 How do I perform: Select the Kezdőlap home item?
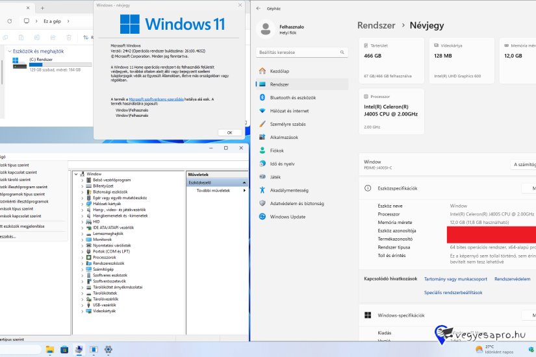(x=281, y=71)
